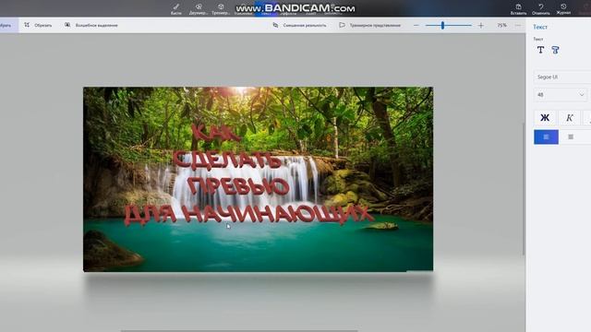Open the more options ellipsis menu
The width and height of the screenshot is (591, 332).
[x=518, y=25]
